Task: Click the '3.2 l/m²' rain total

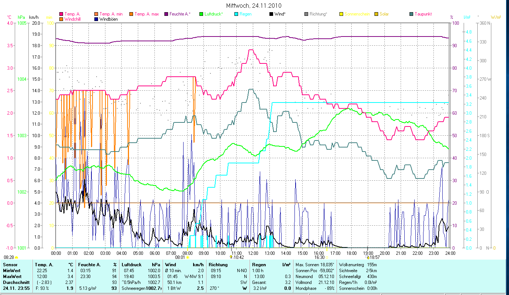Action: coord(259,288)
